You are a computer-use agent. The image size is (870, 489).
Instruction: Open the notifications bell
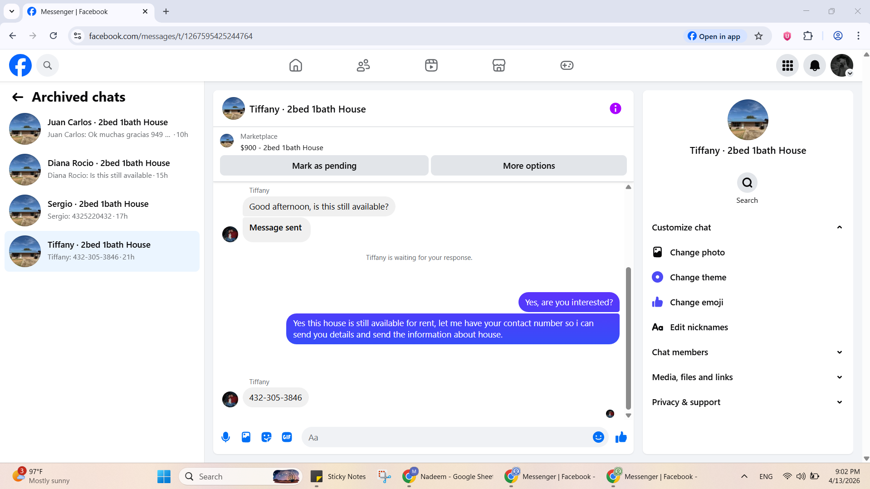(815, 65)
